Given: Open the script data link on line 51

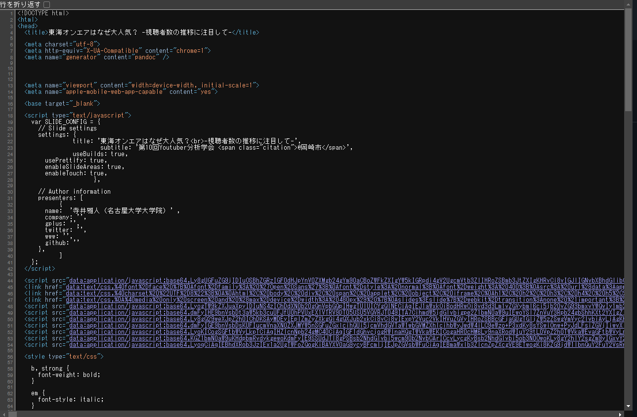Looking at the screenshot, I should click(x=346, y=326).
